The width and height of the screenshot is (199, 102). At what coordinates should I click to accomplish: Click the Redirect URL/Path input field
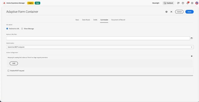click(x=98, y=38)
